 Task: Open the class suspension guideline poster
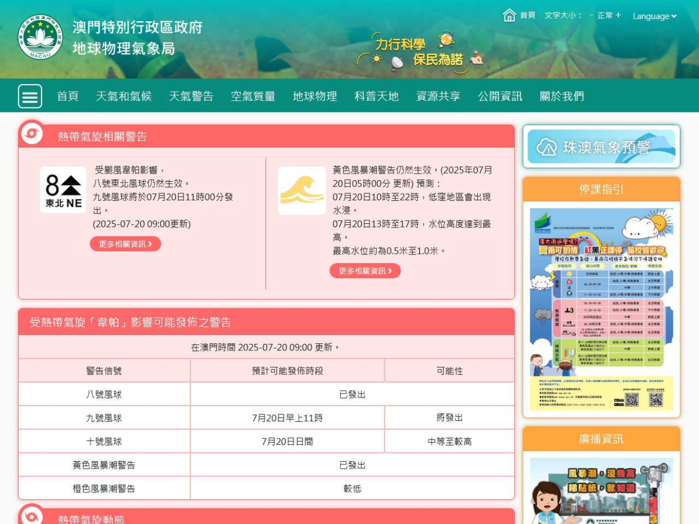(x=601, y=309)
